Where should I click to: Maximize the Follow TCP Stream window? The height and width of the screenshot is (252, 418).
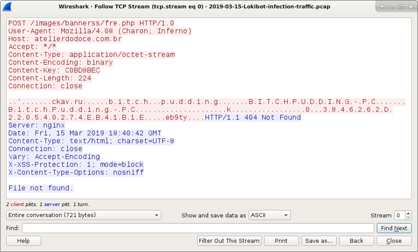[401, 7]
